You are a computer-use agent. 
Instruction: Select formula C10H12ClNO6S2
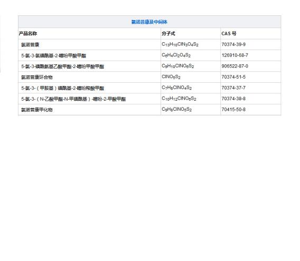[179, 99]
